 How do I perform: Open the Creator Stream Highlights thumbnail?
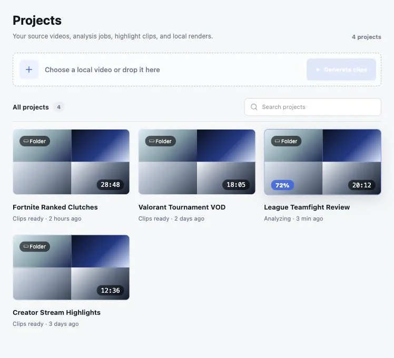point(71,267)
